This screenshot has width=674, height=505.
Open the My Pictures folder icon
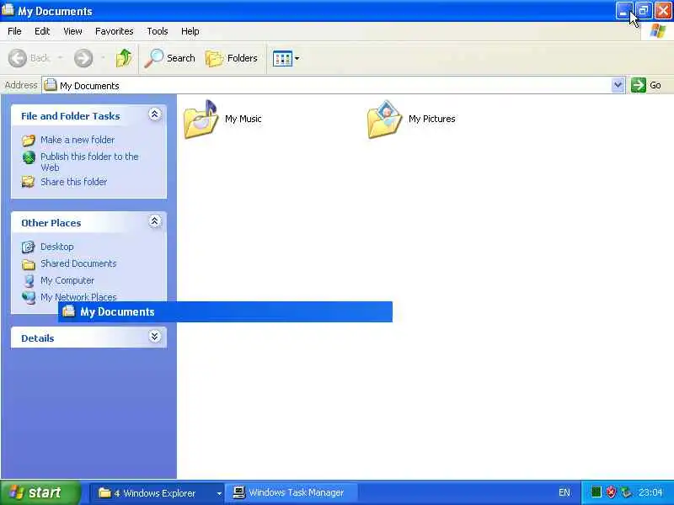384,120
